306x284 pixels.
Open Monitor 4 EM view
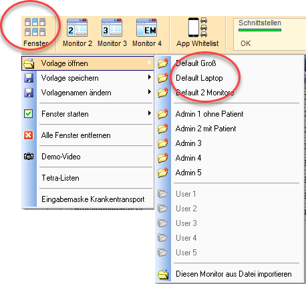[x=147, y=33]
